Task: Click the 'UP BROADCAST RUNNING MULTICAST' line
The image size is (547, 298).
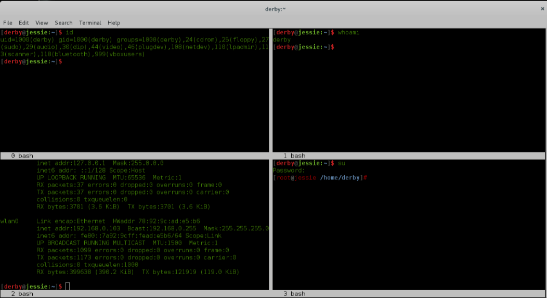Action: (127, 243)
